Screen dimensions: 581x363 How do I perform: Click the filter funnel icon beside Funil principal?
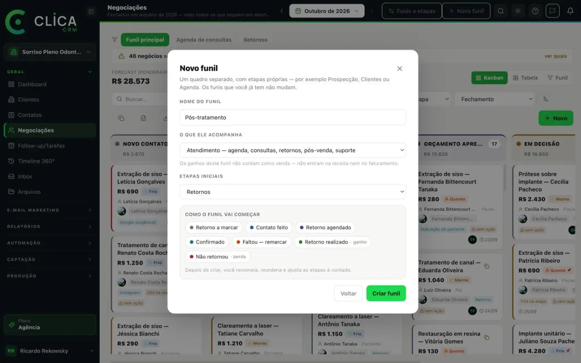click(115, 40)
